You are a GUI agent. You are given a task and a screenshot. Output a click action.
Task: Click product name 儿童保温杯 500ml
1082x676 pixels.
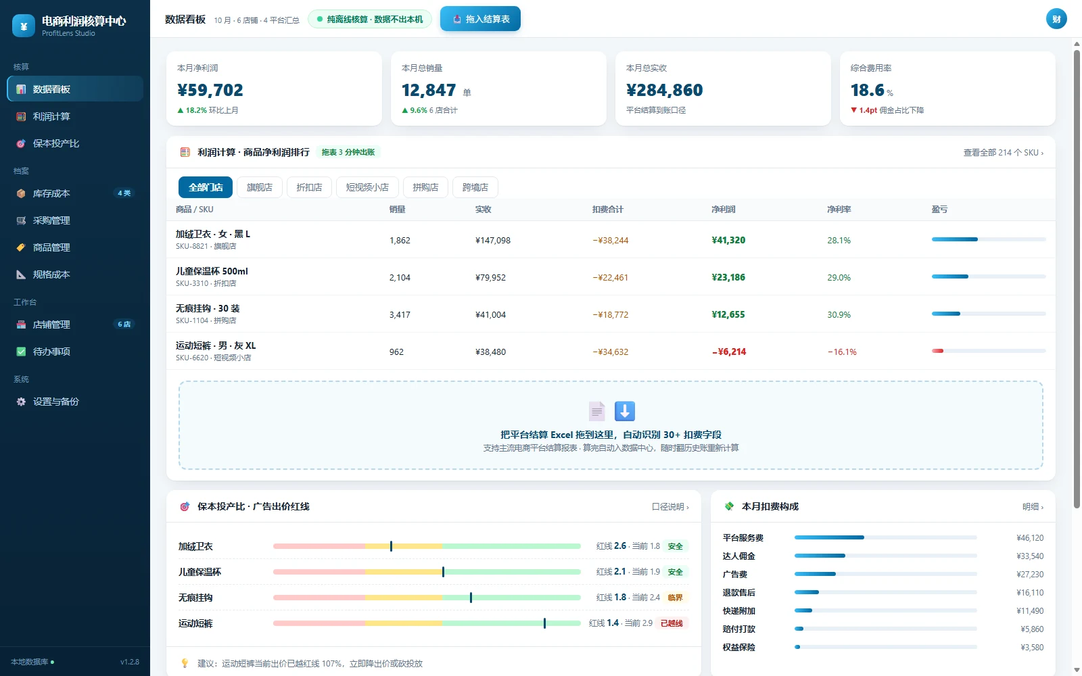point(212,271)
